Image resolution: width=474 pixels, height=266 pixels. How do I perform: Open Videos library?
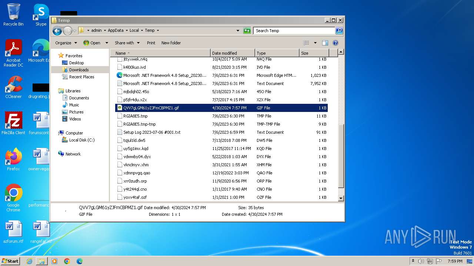[x=75, y=119]
